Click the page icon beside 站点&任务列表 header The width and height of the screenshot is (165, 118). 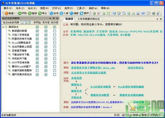tap(22, 22)
